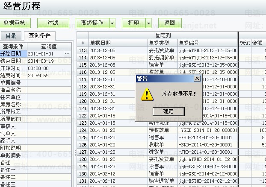The image size is (266, 187).
Task: Select the 预收款单 row 125
Action: pyautogui.click(x=158, y=130)
